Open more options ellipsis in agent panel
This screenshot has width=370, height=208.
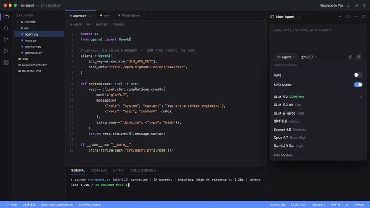click(356, 17)
